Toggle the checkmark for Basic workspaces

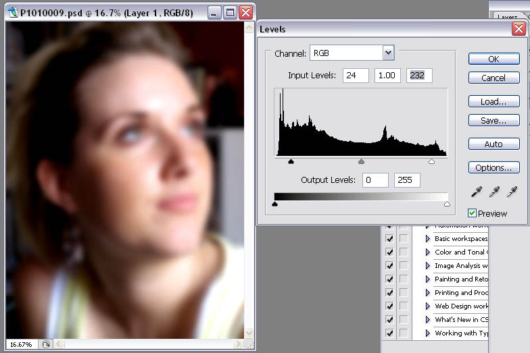pyautogui.click(x=389, y=239)
